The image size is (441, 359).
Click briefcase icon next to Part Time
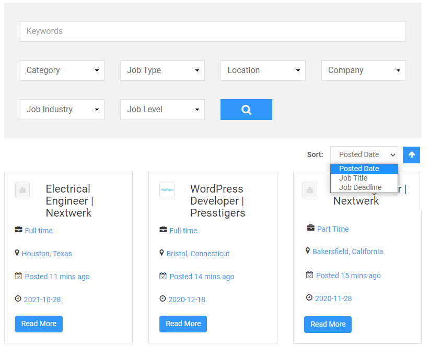[311, 229]
